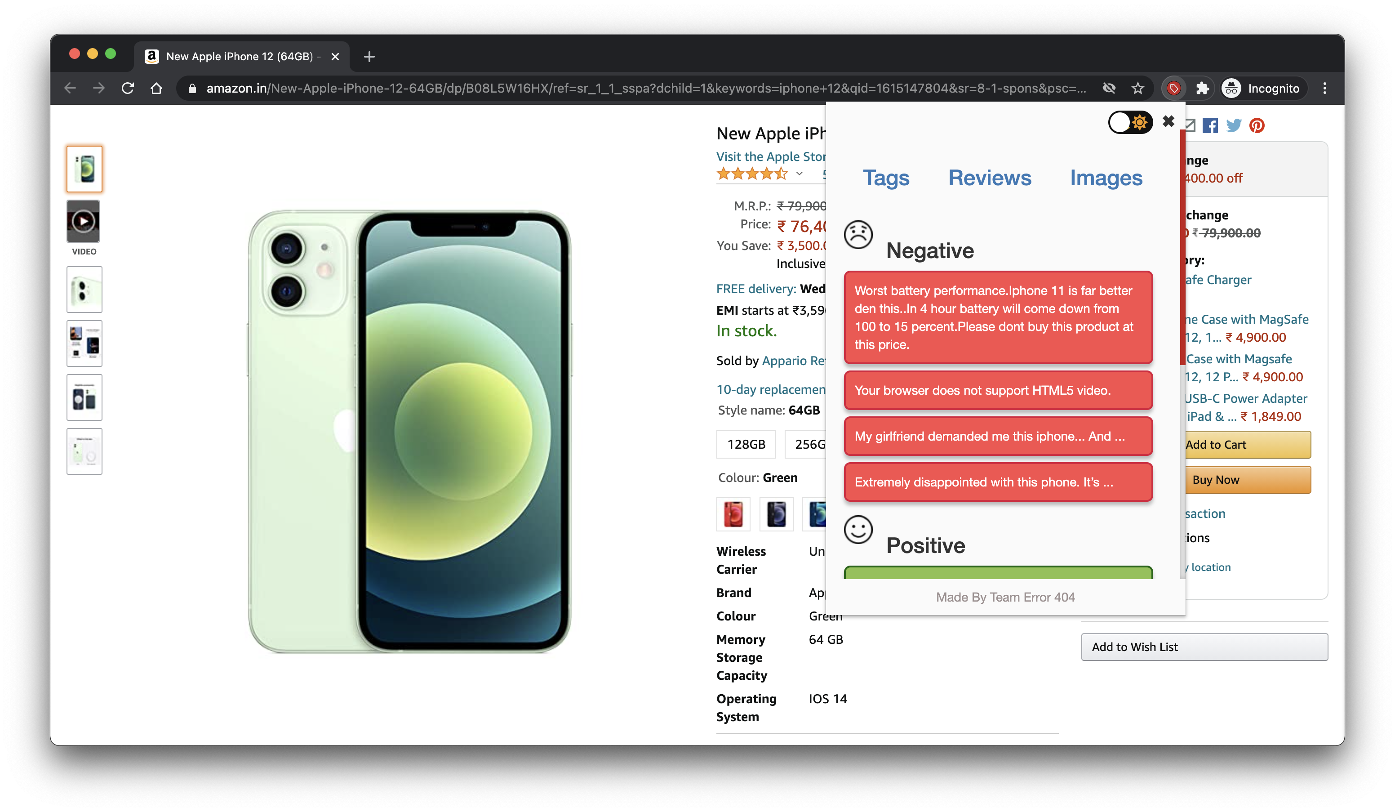Click the red tag extension icon
This screenshot has height=812, width=1395.
point(1173,88)
